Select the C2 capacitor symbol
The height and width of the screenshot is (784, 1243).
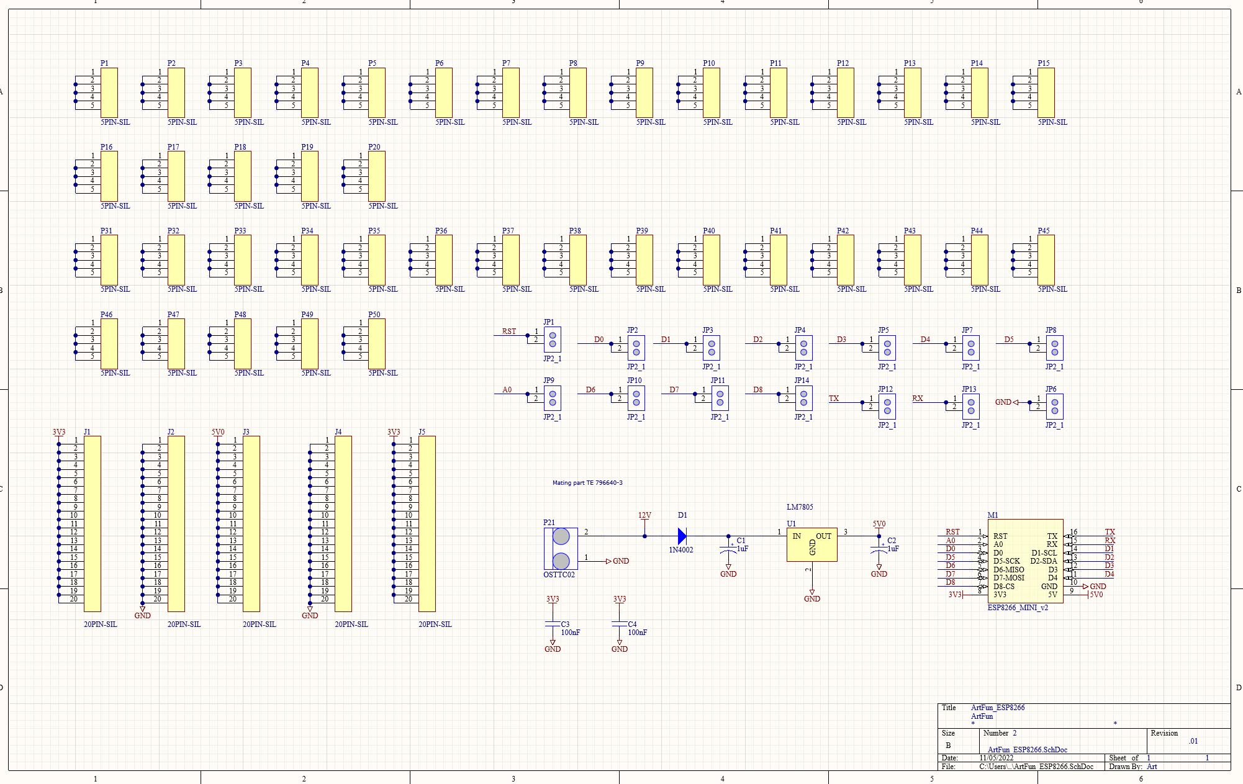(x=879, y=549)
